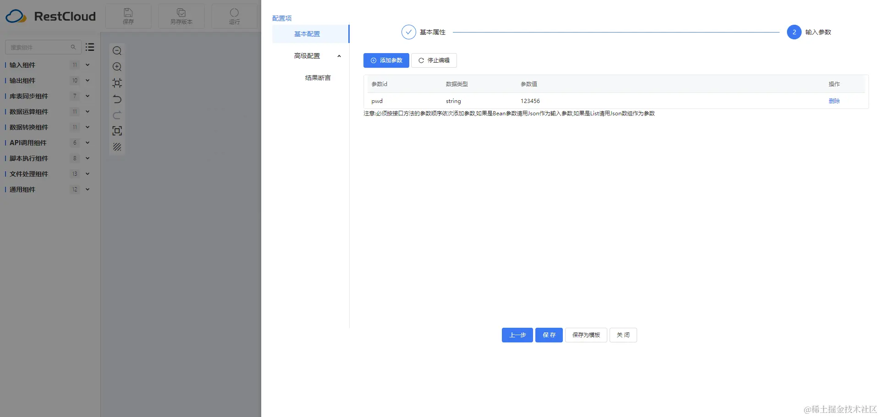Click the 123456 parameter value cell
This screenshot has width=880, height=417.
(530, 101)
